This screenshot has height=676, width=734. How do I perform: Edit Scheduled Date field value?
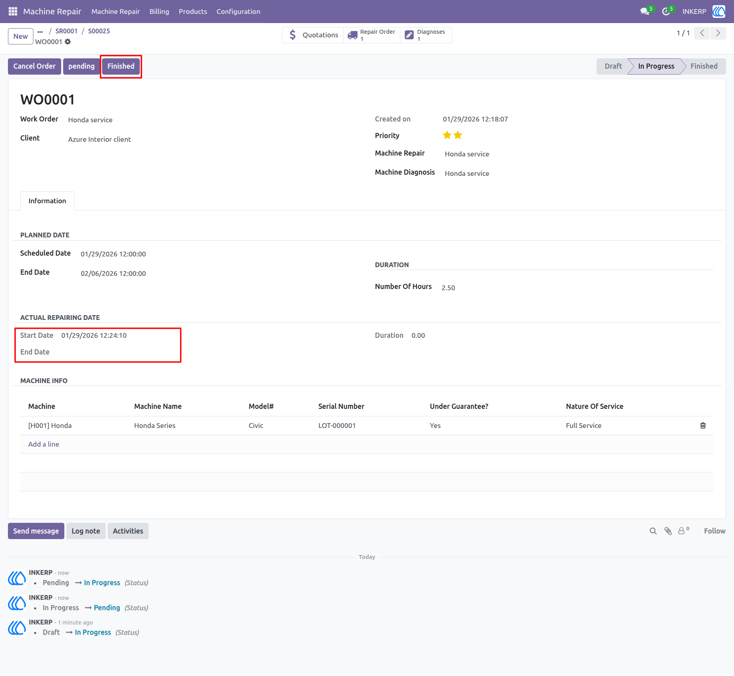[113, 254]
